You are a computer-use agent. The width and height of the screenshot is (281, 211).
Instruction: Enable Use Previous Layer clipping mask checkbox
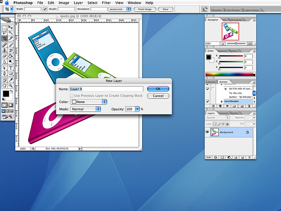(x=72, y=96)
